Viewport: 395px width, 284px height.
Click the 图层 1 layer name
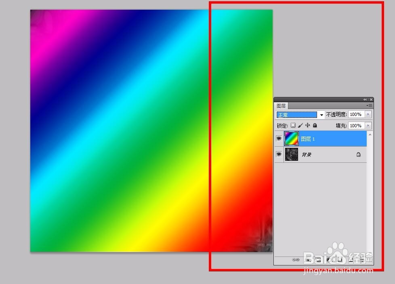(308, 139)
